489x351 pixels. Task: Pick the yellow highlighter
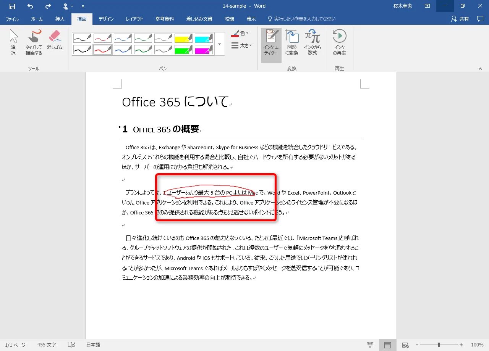[x=183, y=38]
